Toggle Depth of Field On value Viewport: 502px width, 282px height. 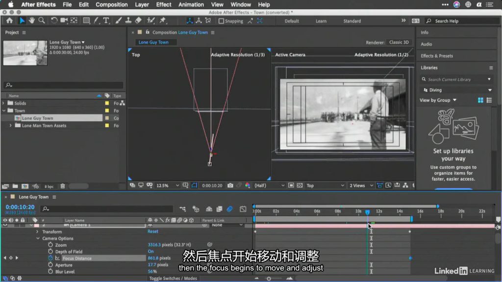tap(151, 251)
